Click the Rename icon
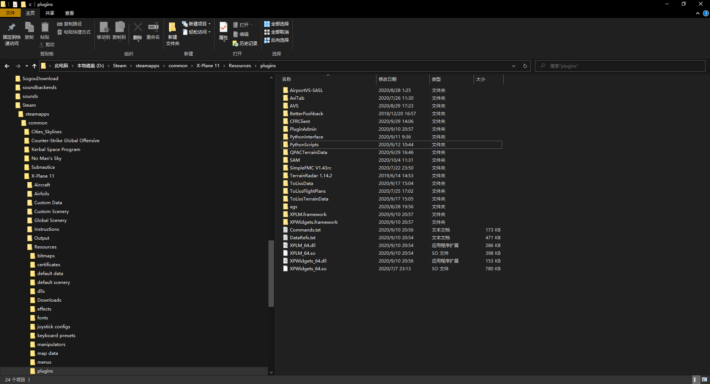The height and width of the screenshot is (384, 710). point(153,31)
